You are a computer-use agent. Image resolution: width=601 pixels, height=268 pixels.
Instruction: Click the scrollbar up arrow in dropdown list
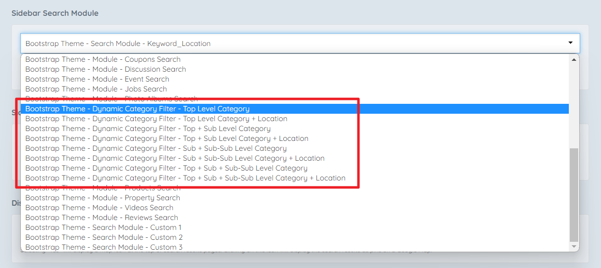tap(574, 59)
